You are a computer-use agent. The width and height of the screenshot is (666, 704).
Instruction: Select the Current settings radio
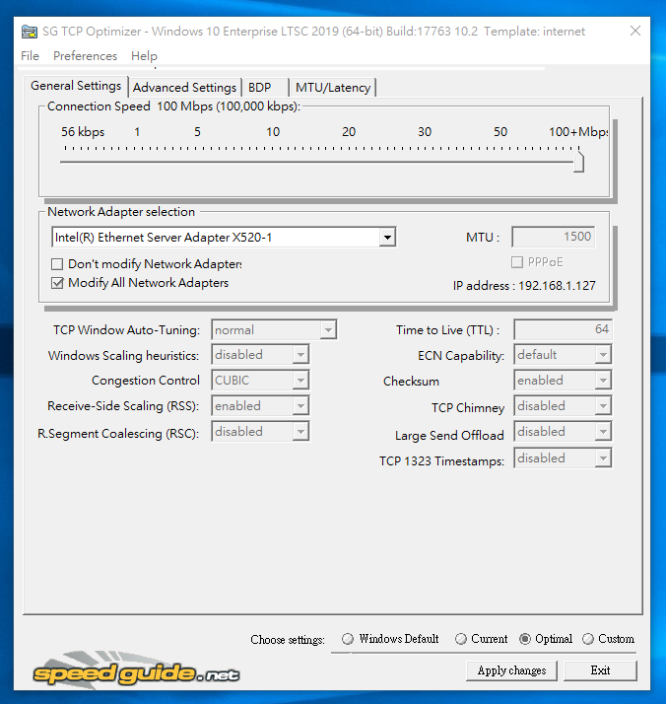[461, 639]
